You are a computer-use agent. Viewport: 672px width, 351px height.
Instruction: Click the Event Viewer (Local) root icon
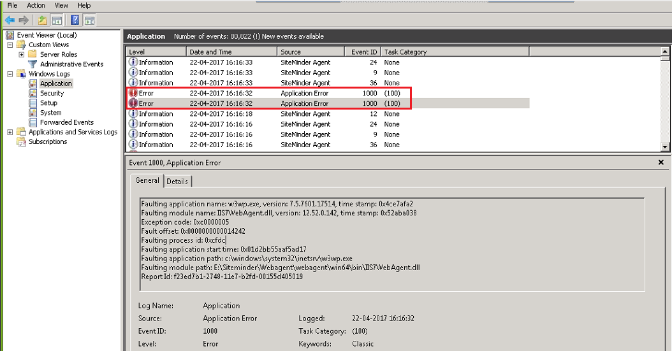tap(10, 35)
